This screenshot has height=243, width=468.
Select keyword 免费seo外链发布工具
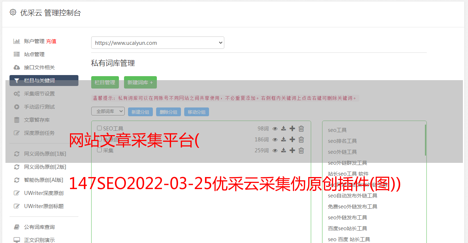point(353,207)
